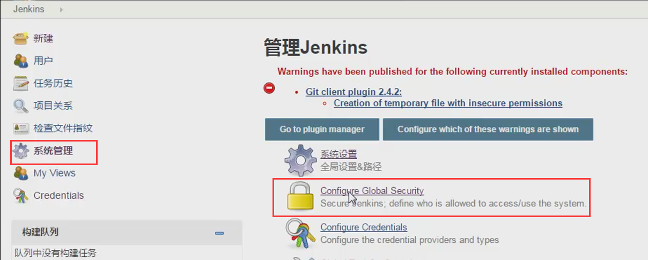Click Configure the credential providers description

pos(410,240)
